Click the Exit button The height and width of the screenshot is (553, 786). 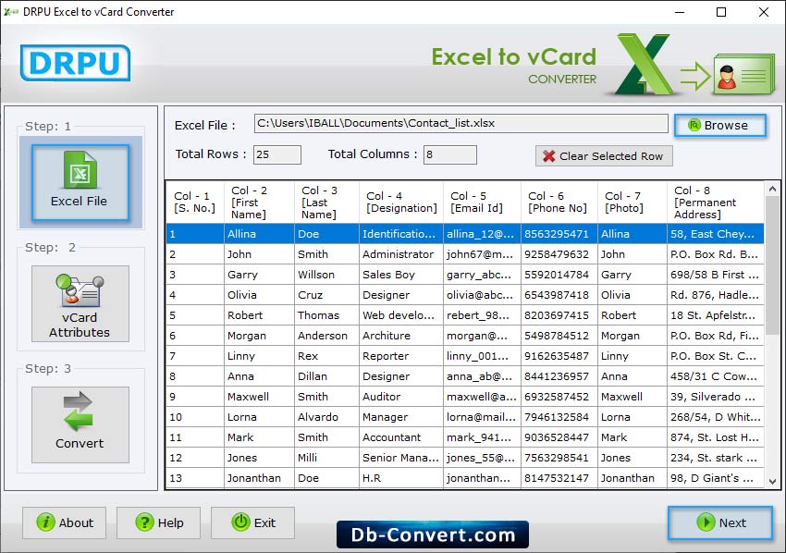(x=252, y=522)
